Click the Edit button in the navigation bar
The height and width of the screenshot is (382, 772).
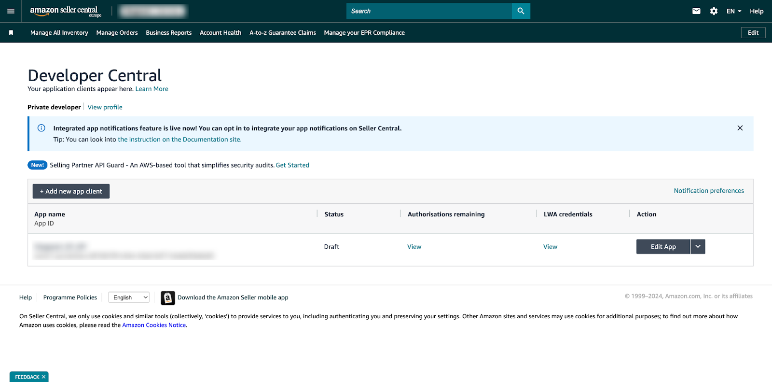click(753, 33)
